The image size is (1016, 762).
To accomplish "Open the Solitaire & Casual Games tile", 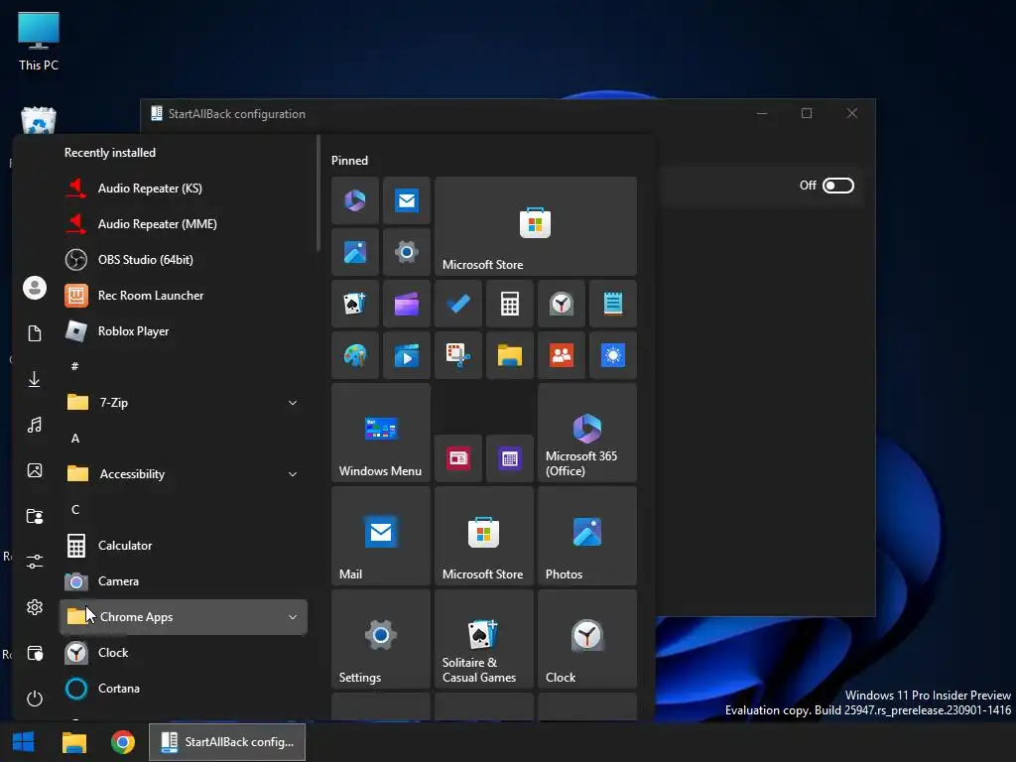I will (484, 639).
